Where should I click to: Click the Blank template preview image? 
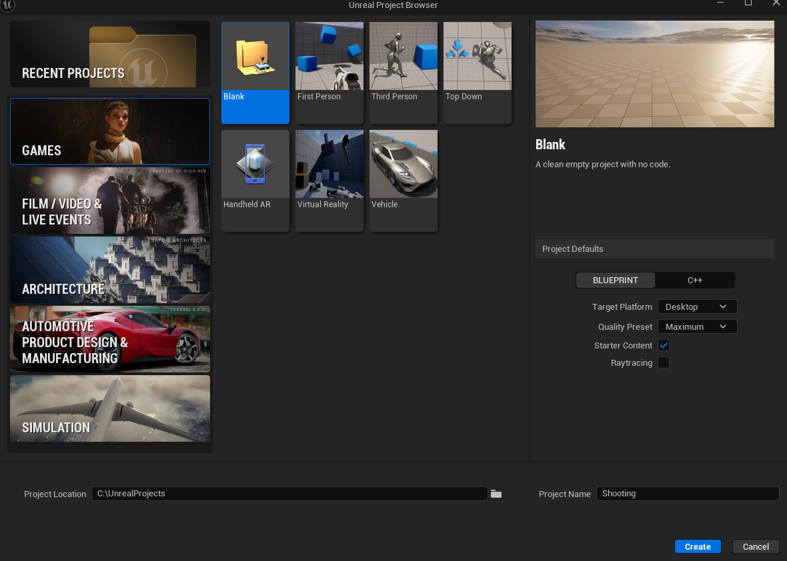pyautogui.click(x=654, y=74)
